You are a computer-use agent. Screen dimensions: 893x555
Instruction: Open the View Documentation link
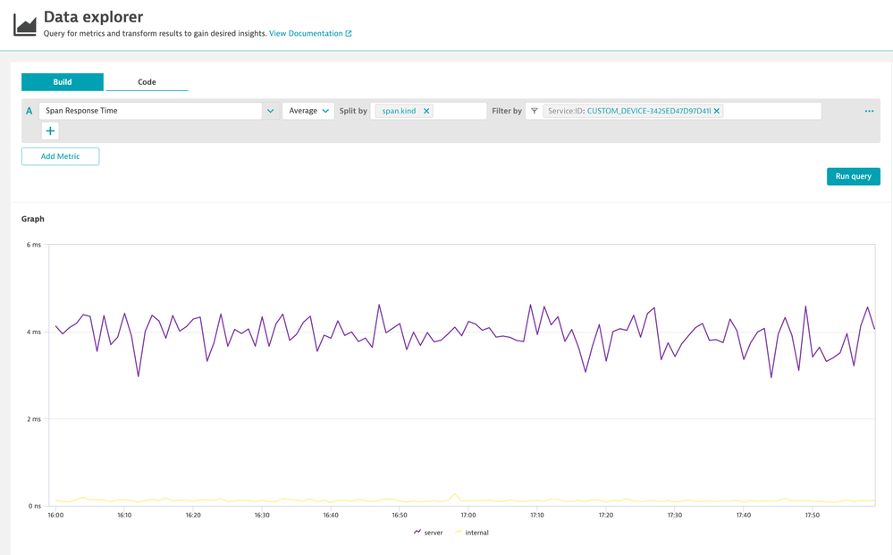(306, 34)
